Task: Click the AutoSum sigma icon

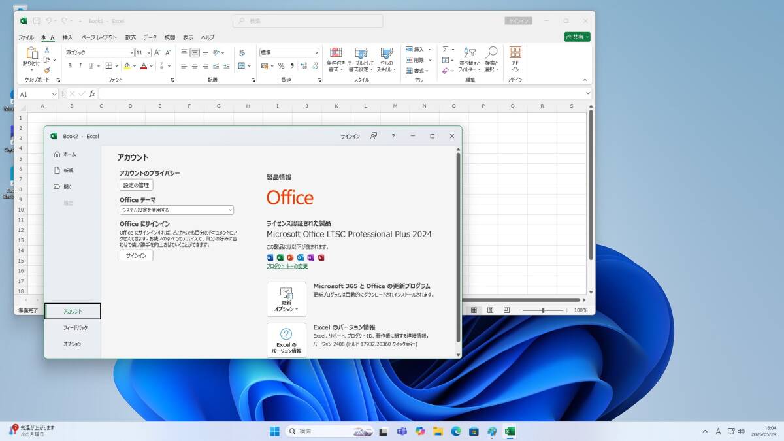Action: pos(446,50)
